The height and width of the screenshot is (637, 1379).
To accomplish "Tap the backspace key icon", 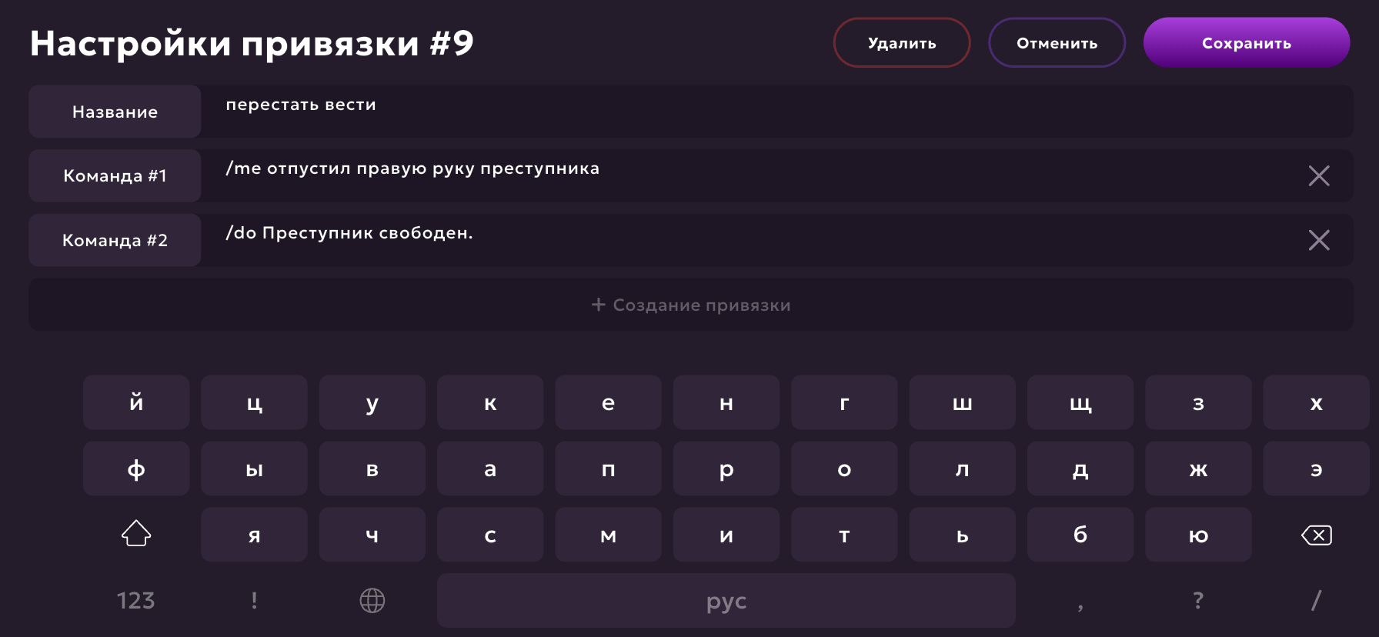I will (1316, 535).
